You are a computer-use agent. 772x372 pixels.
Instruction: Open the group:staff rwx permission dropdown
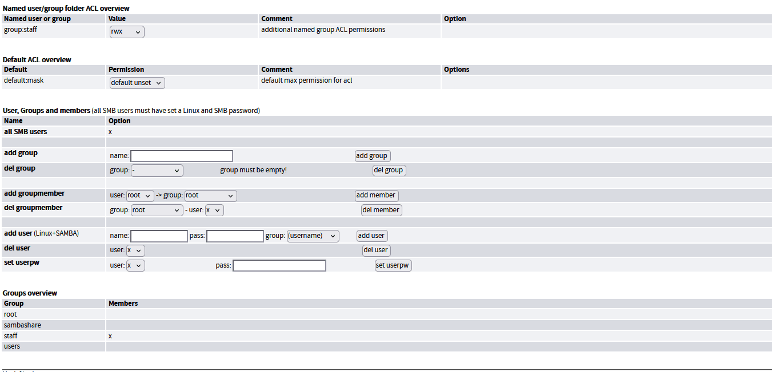tap(127, 32)
